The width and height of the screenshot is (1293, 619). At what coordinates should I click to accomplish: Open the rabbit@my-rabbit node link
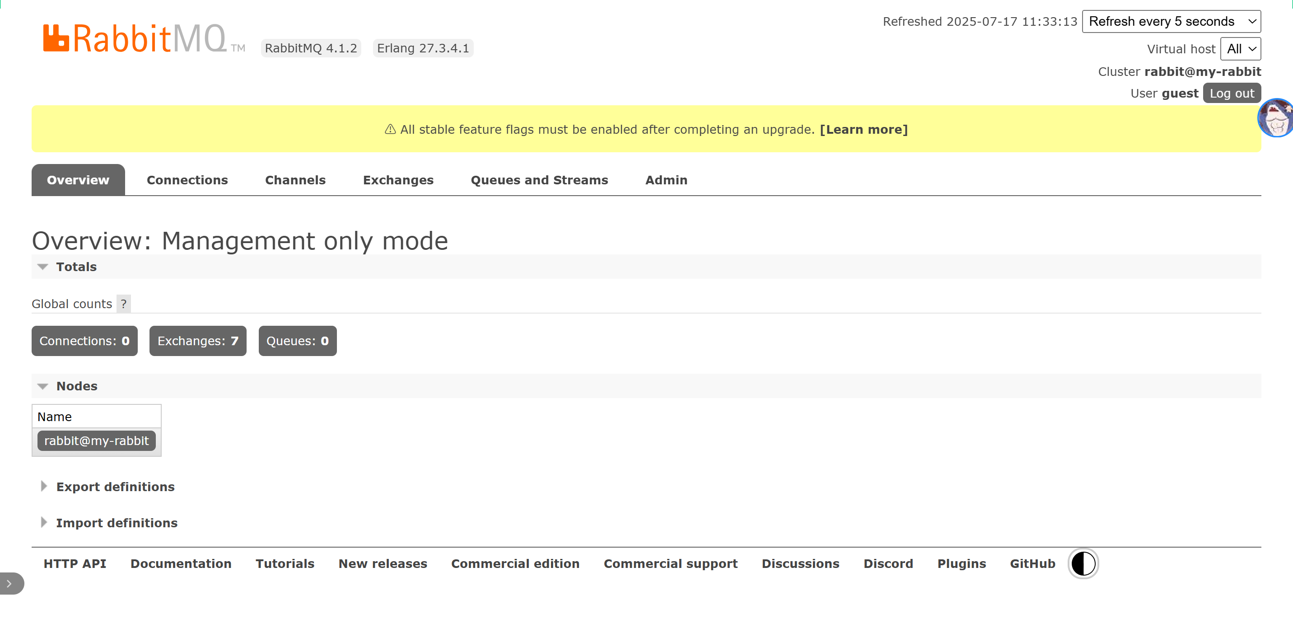[x=96, y=441]
